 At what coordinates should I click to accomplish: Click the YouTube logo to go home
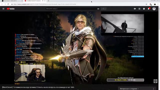point(10,9)
